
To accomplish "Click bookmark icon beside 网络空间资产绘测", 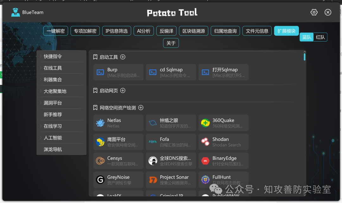I will [95, 108].
